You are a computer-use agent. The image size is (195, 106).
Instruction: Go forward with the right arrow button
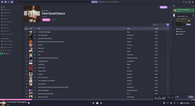9,2
